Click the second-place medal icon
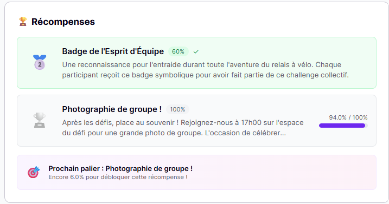The height and width of the screenshot is (204, 389). click(40, 62)
